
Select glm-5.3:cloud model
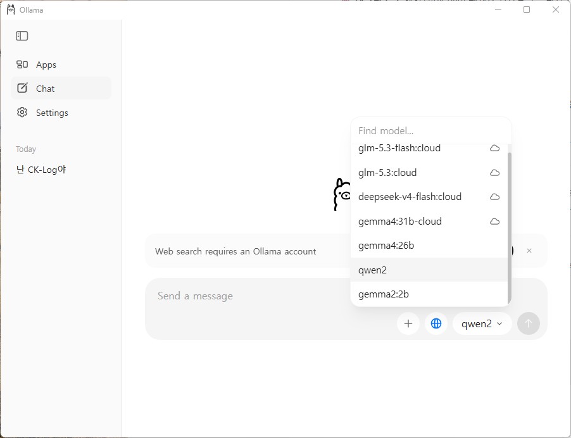429,173
